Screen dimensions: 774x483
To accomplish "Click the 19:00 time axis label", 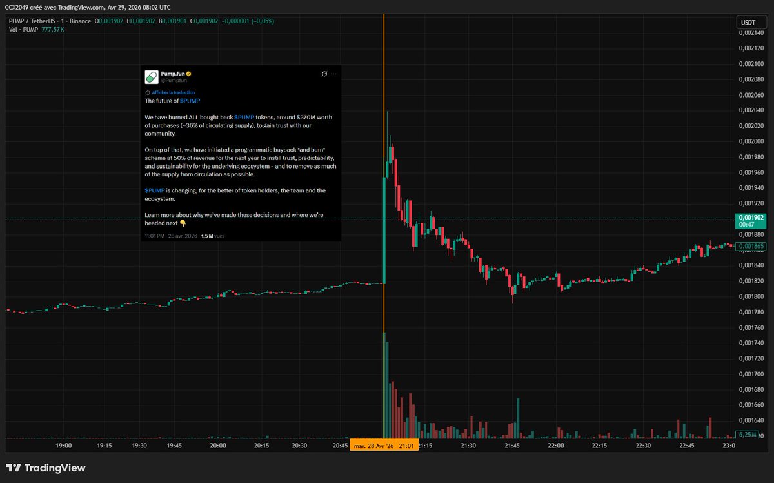I will 64,446.
